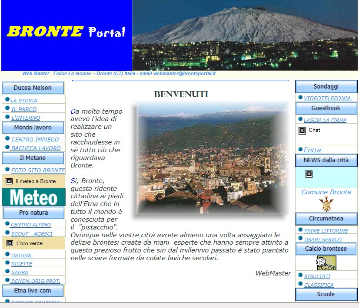Click the WebMaster signature text
Image resolution: width=359 pixels, height=308 pixels.
pos(273,273)
